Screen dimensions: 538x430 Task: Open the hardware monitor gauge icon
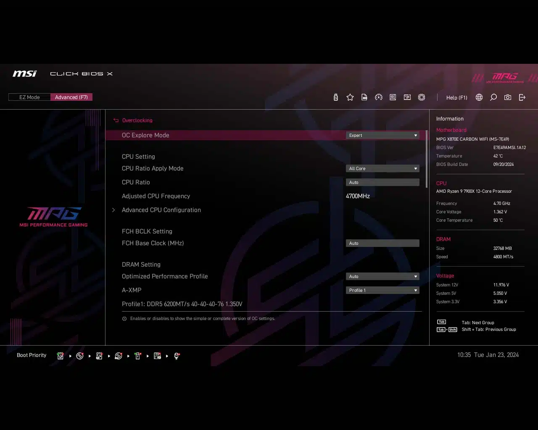point(379,97)
